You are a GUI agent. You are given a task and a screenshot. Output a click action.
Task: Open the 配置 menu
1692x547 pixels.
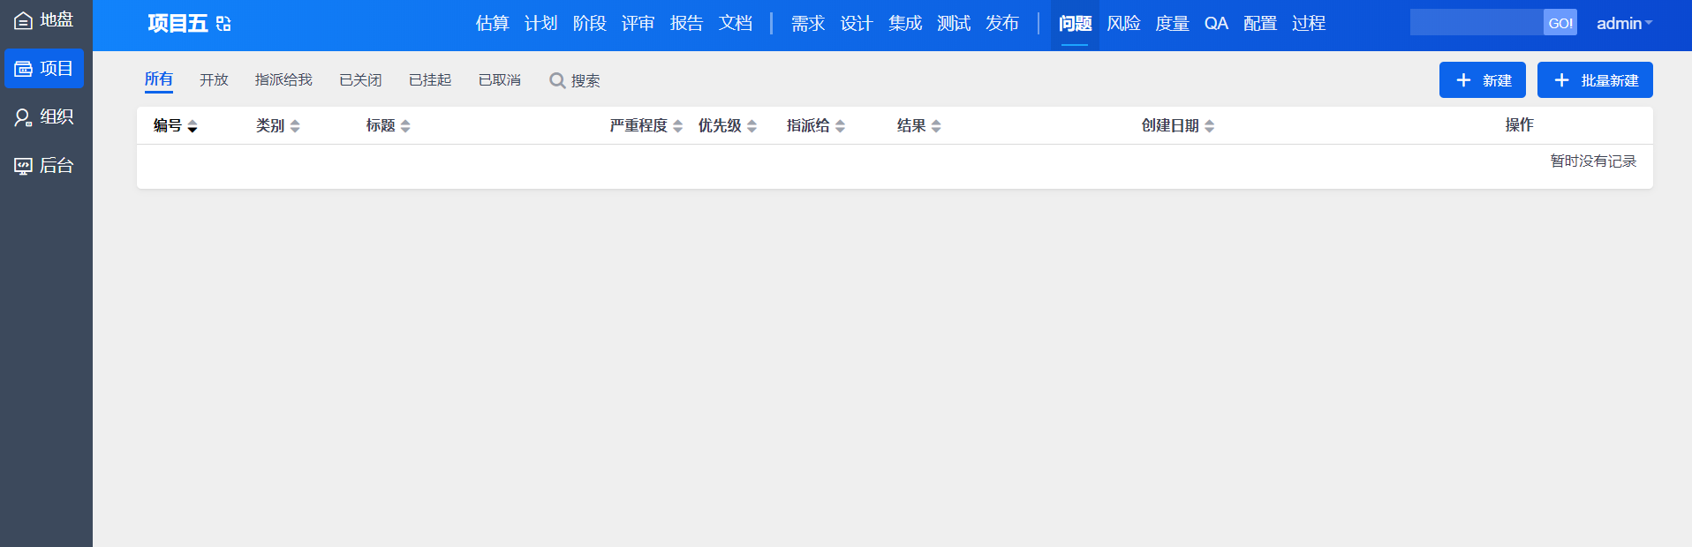point(1260,24)
